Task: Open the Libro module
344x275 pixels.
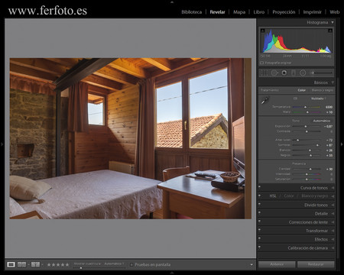Action: [x=259, y=12]
